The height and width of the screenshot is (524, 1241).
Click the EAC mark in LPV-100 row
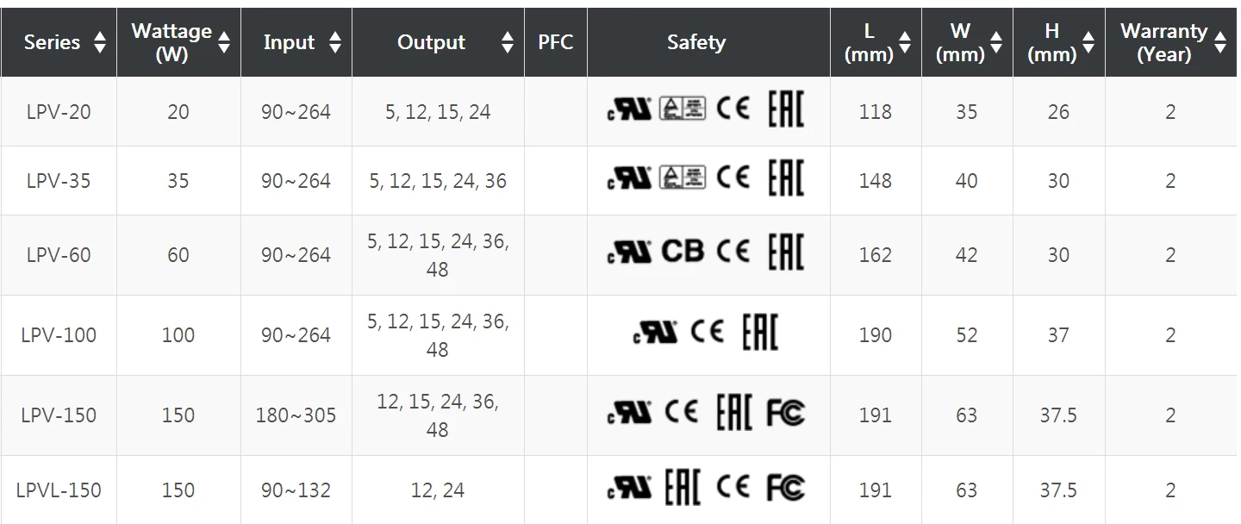point(760,334)
